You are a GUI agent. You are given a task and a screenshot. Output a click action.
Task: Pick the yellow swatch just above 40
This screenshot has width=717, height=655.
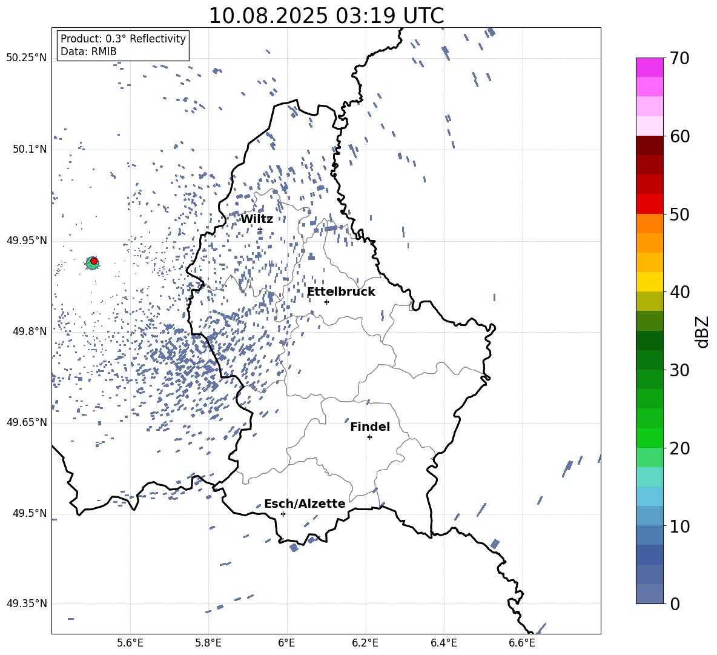[x=649, y=282]
